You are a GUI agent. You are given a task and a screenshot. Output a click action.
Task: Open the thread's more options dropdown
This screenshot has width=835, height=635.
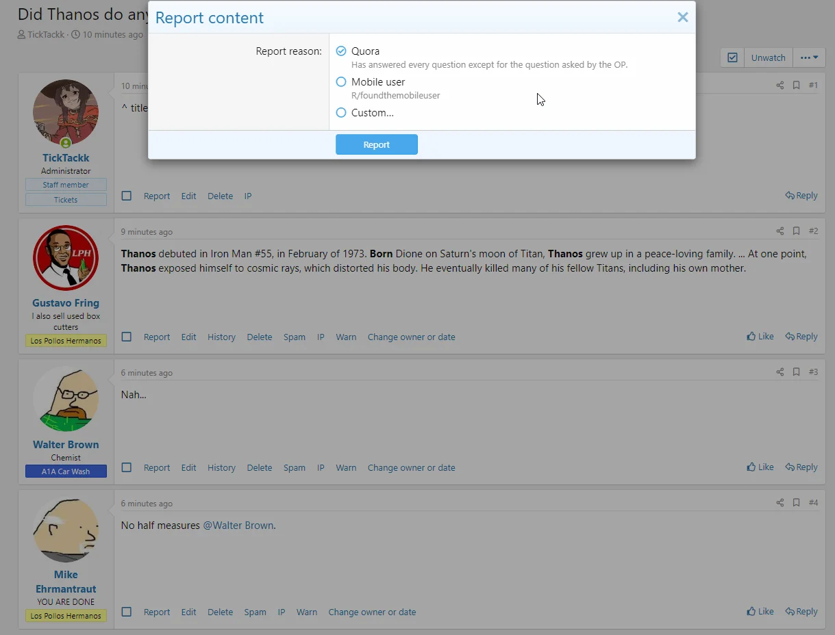click(x=809, y=57)
